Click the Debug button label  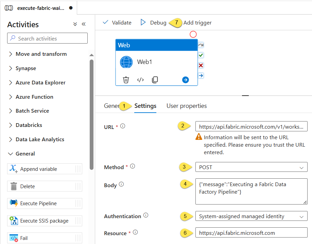tap(158, 23)
